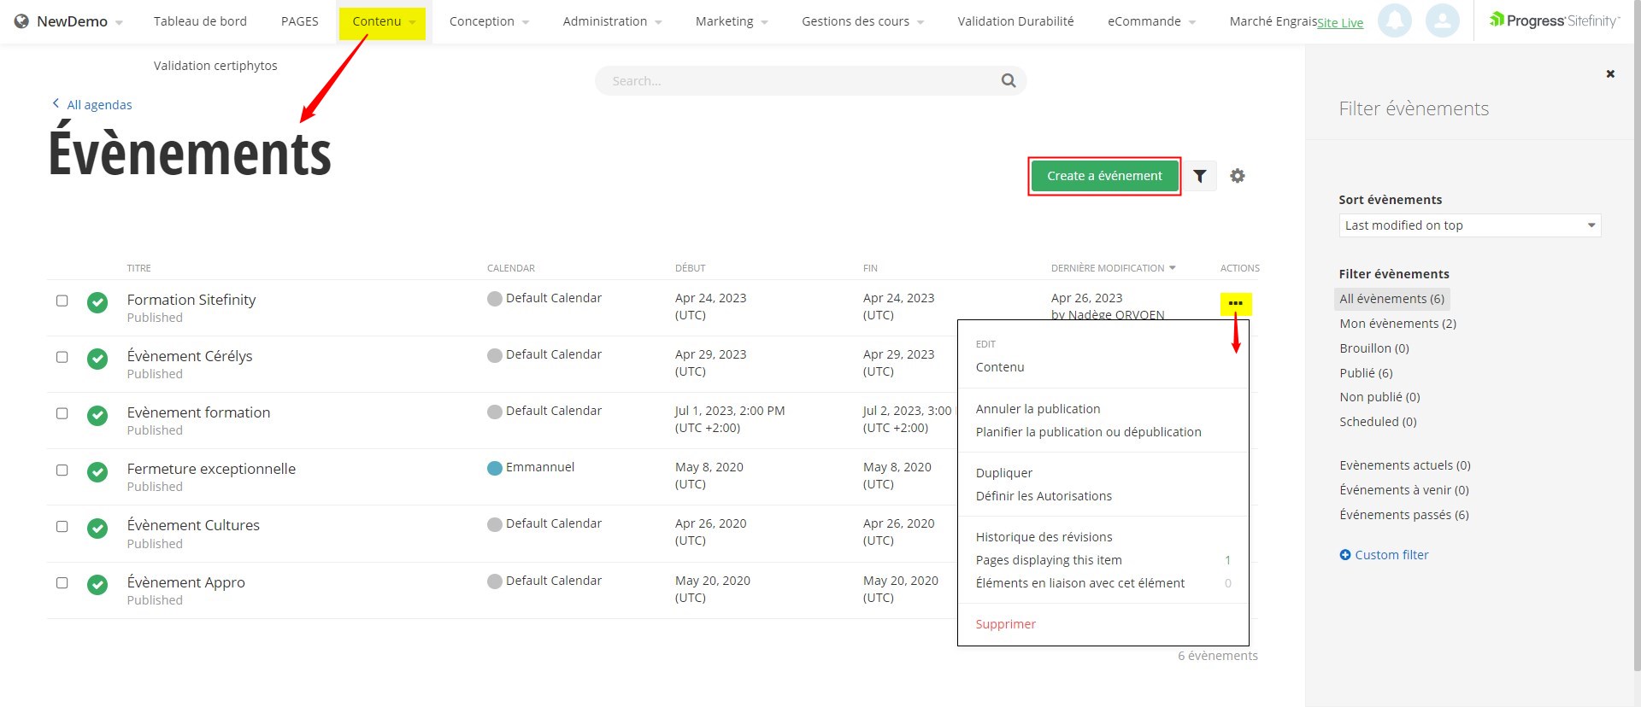
Task: Open the settings gear icon
Action: coord(1237,176)
